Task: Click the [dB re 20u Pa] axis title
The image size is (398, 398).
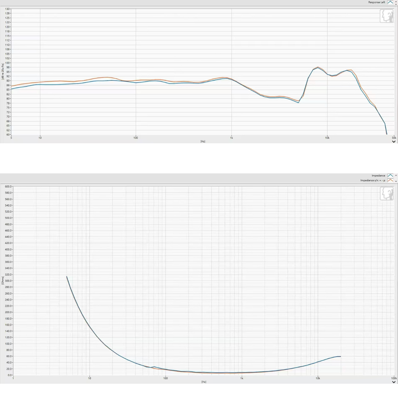Action: coord(3,72)
